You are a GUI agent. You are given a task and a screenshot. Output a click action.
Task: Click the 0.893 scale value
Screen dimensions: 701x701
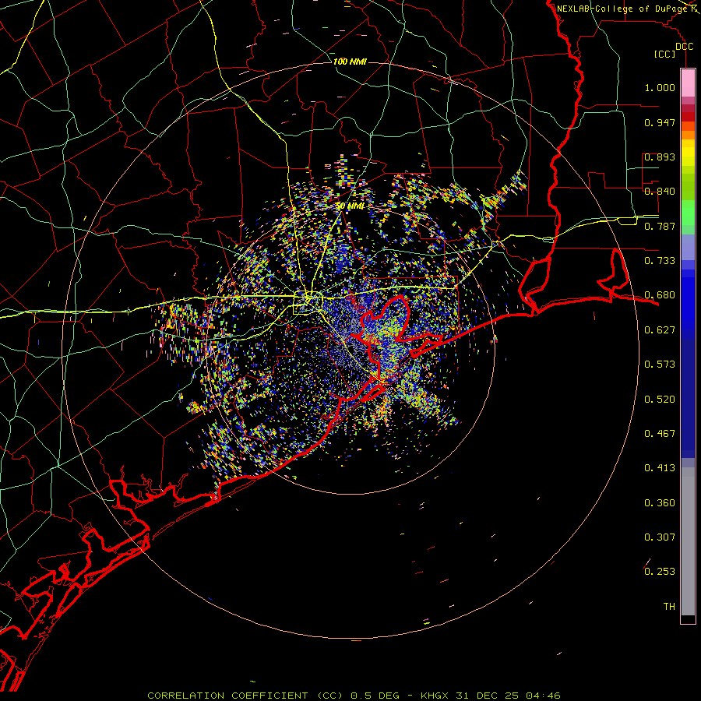[x=660, y=157]
